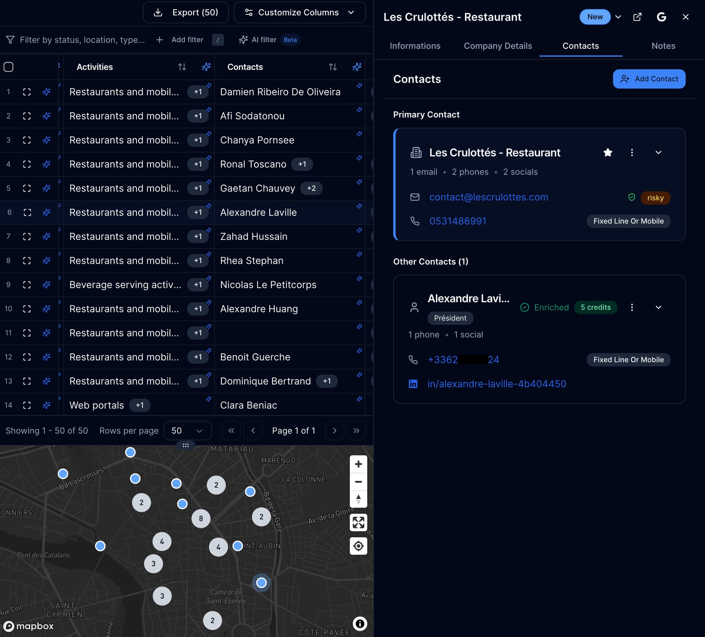Screen dimensions: 705x637
Task: Open the New status dropdown arrow
Action: [x=618, y=17]
